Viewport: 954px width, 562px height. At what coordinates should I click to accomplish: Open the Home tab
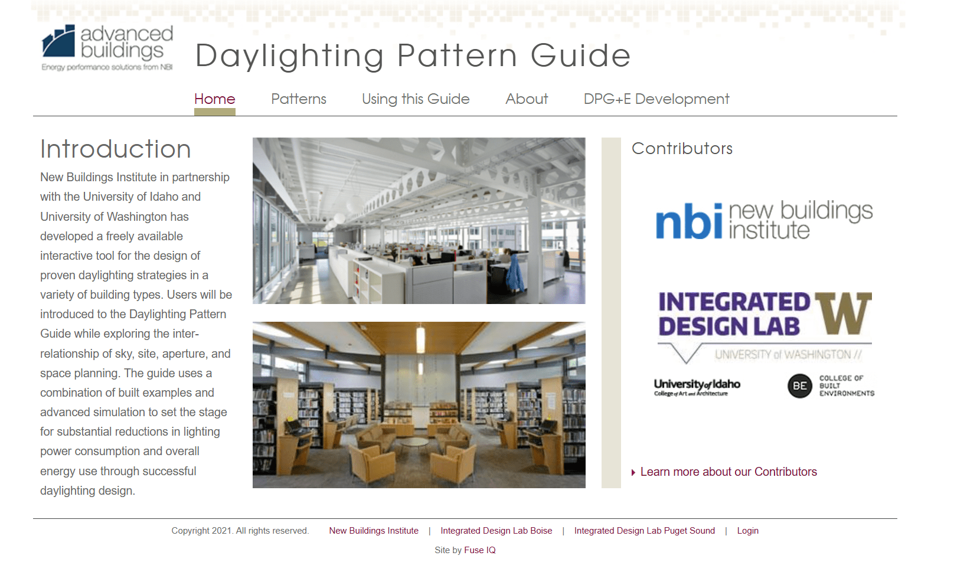[215, 99]
